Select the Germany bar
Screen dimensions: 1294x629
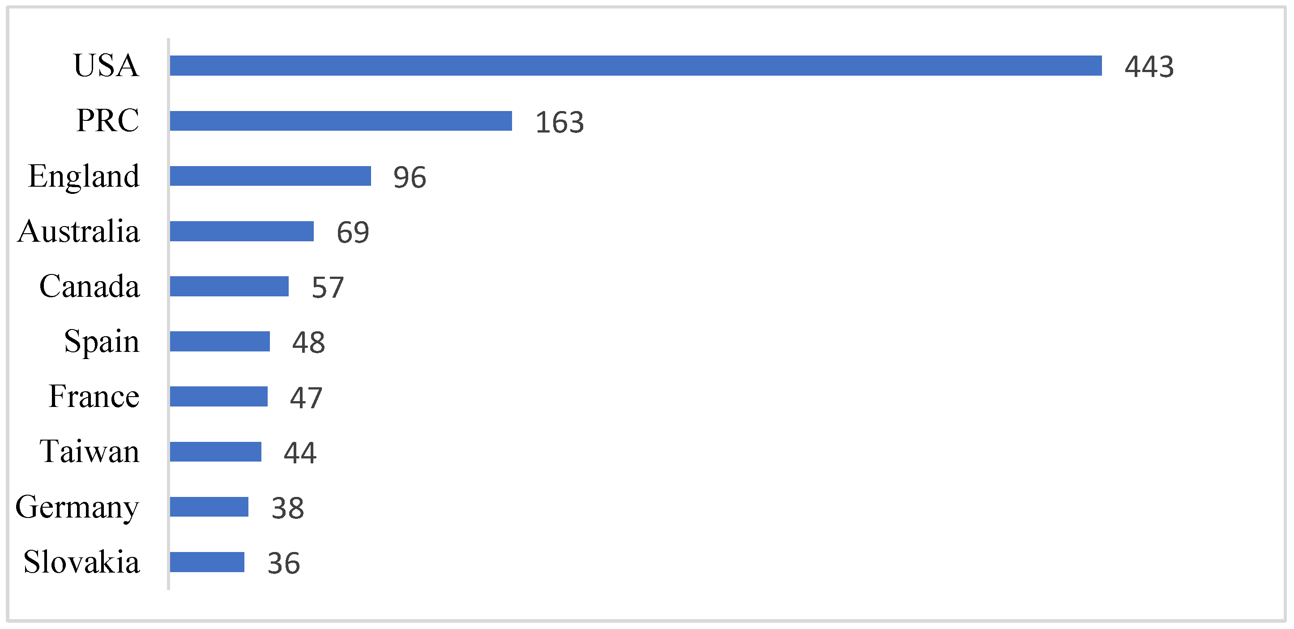tap(209, 507)
